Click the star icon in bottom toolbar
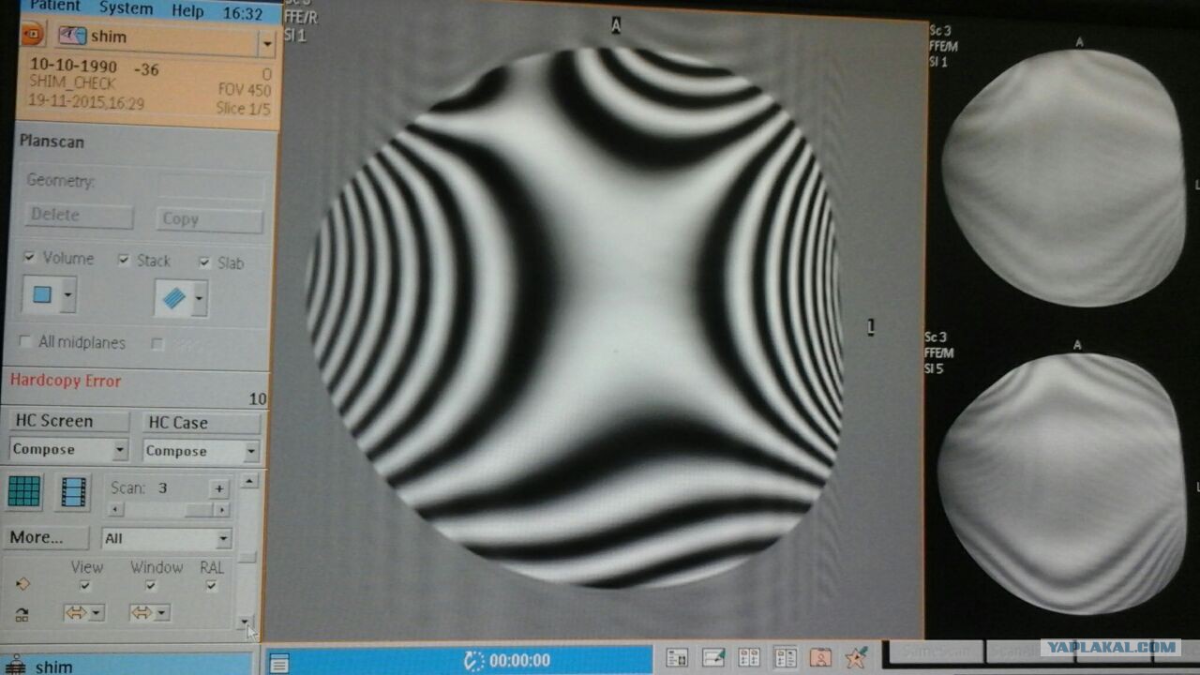This screenshot has width=1200, height=675. pos(856,658)
